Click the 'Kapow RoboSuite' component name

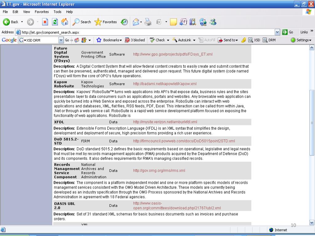(x=64, y=84)
